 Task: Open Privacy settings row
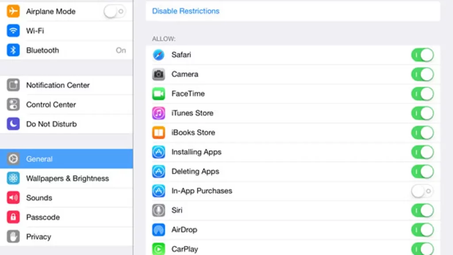click(x=66, y=236)
